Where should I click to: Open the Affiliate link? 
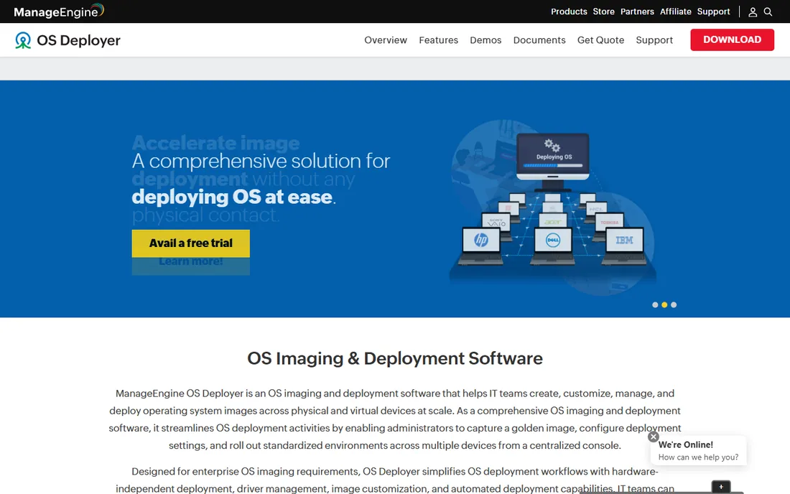pos(676,11)
